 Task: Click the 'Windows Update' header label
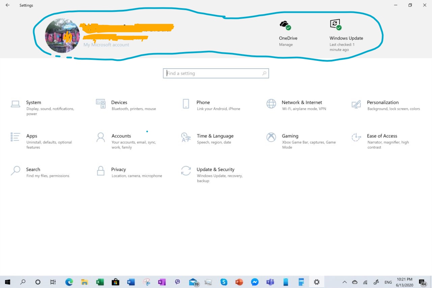346,38
